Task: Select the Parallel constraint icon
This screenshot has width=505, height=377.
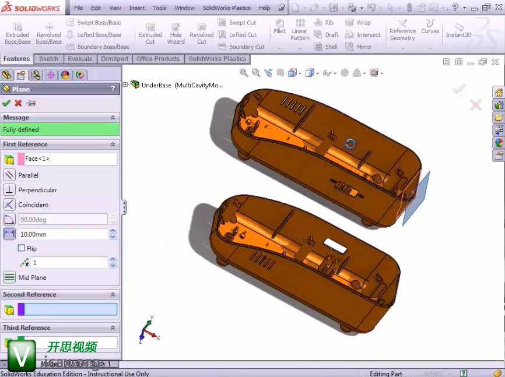Action: click(9, 175)
